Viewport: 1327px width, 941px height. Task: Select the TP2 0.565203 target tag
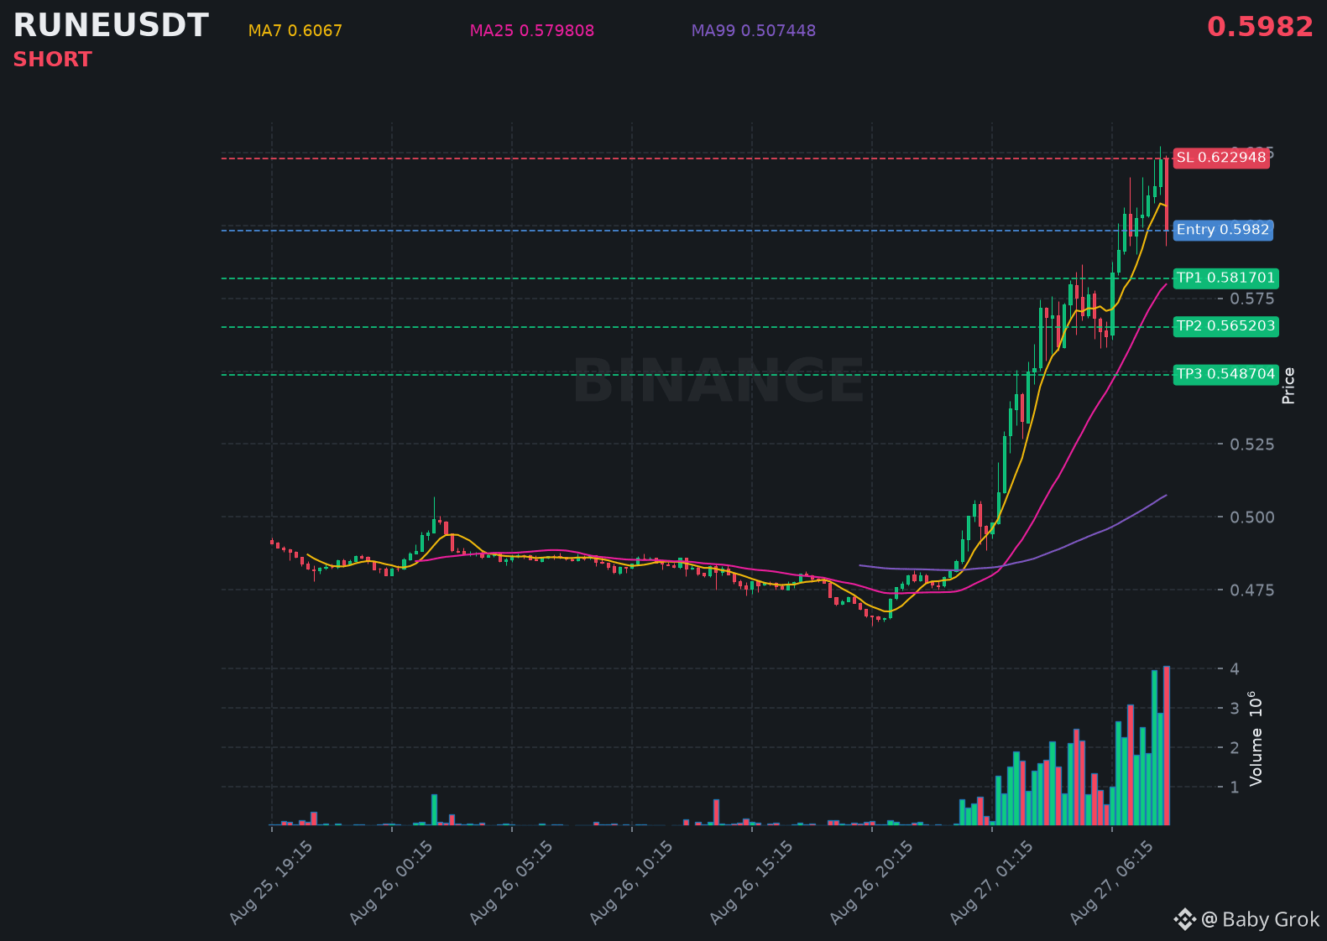(1225, 326)
